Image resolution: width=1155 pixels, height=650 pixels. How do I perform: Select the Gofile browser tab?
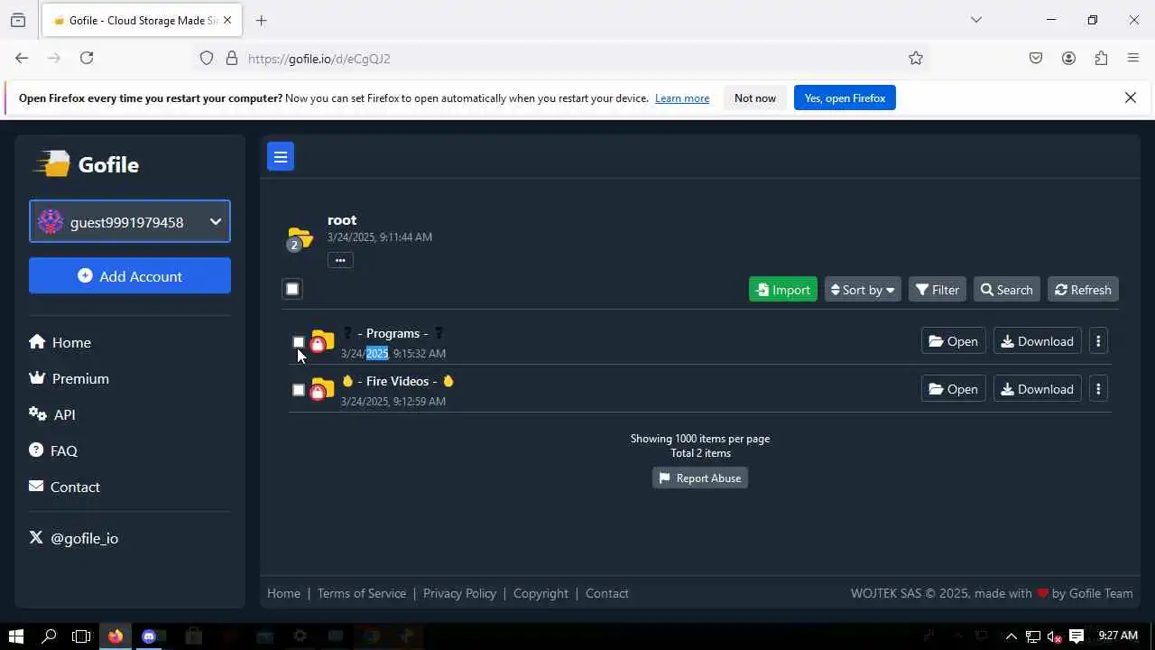coord(142,20)
